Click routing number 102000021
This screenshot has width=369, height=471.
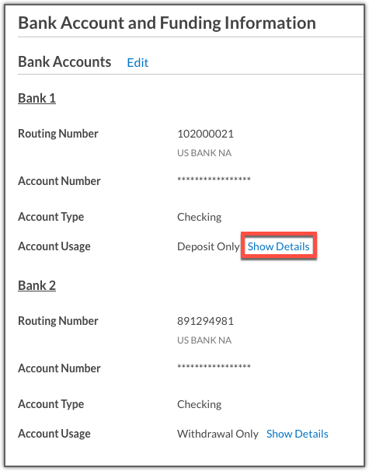coord(205,134)
